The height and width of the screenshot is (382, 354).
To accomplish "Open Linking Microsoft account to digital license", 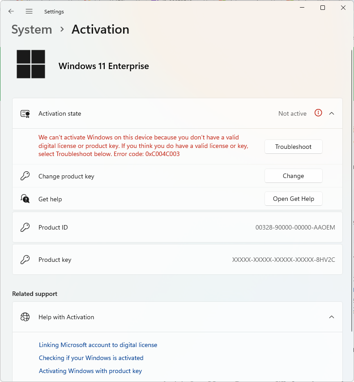I will click(x=98, y=345).
